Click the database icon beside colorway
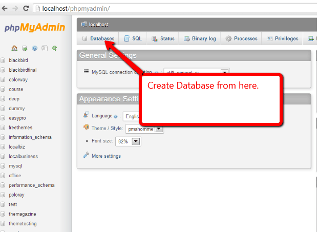 coord(3,79)
